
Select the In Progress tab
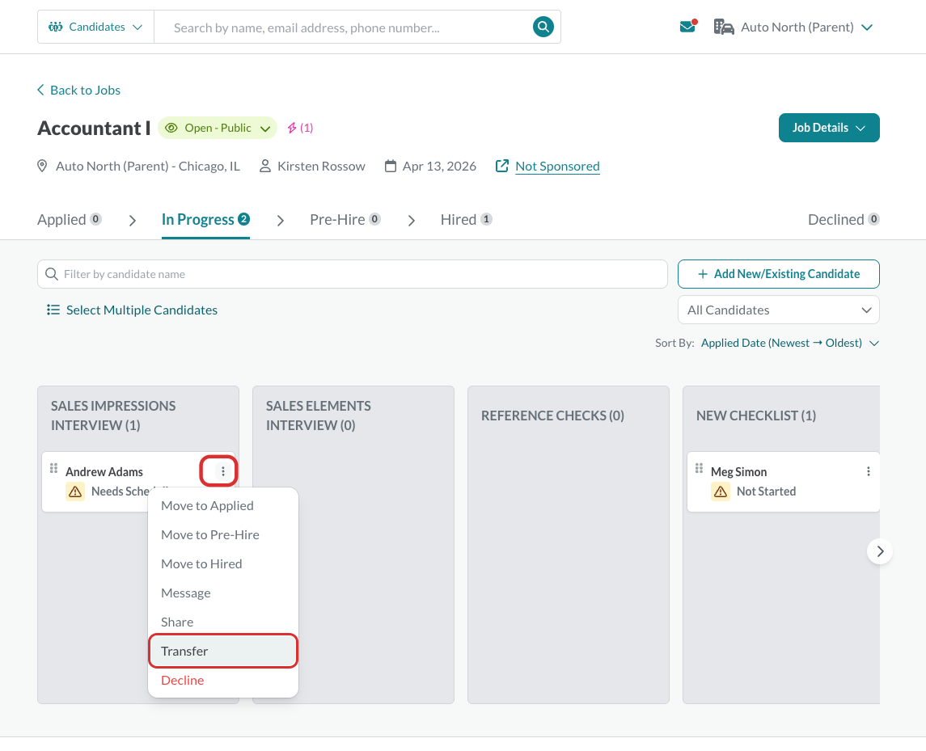point(205,220)
